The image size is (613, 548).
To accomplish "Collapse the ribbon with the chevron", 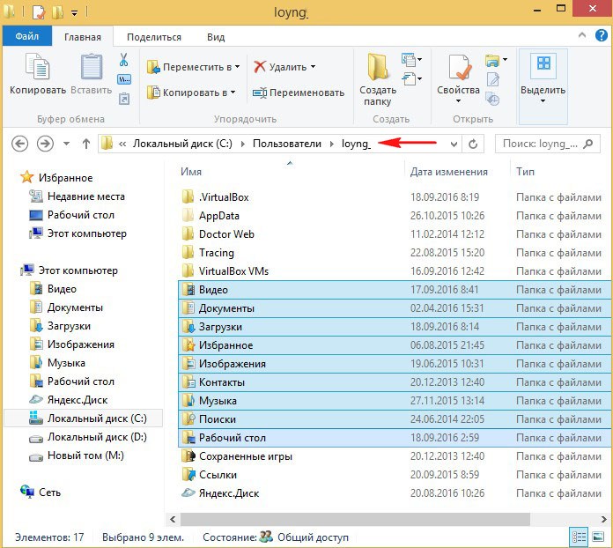I will [x=581, y=37].
